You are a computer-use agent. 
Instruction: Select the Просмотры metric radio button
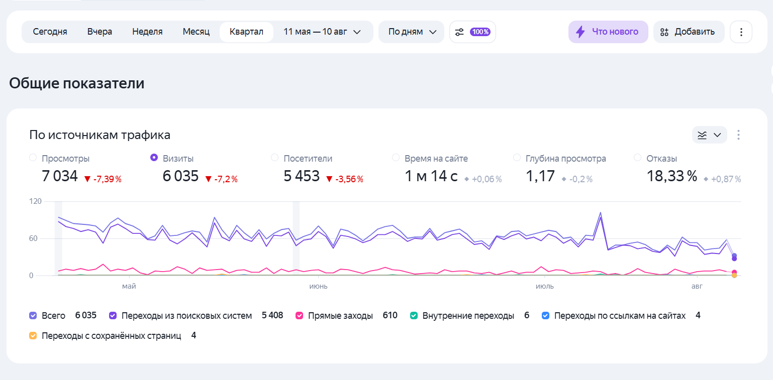pos(33,158)
